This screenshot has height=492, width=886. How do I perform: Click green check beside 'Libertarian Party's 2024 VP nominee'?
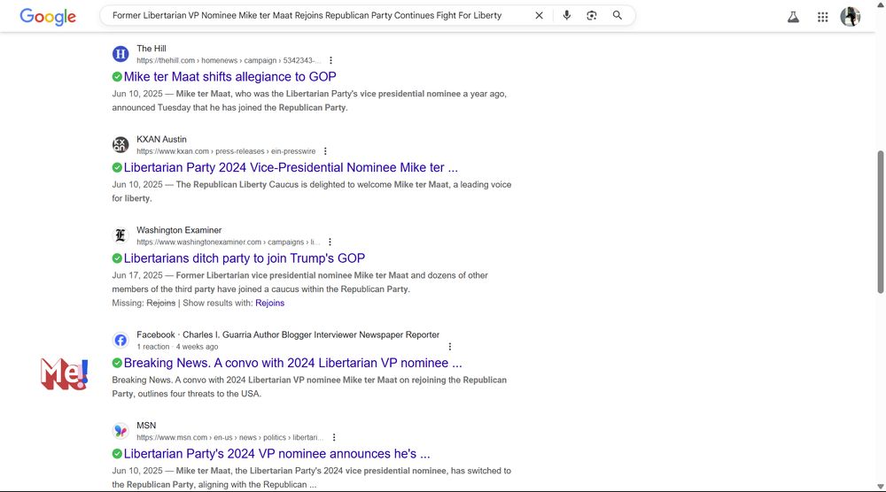(117, 454)
